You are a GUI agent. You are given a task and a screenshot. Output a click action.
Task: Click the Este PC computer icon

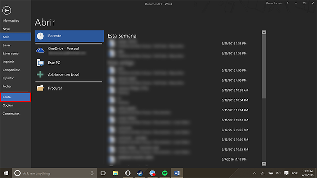(40, 63)
